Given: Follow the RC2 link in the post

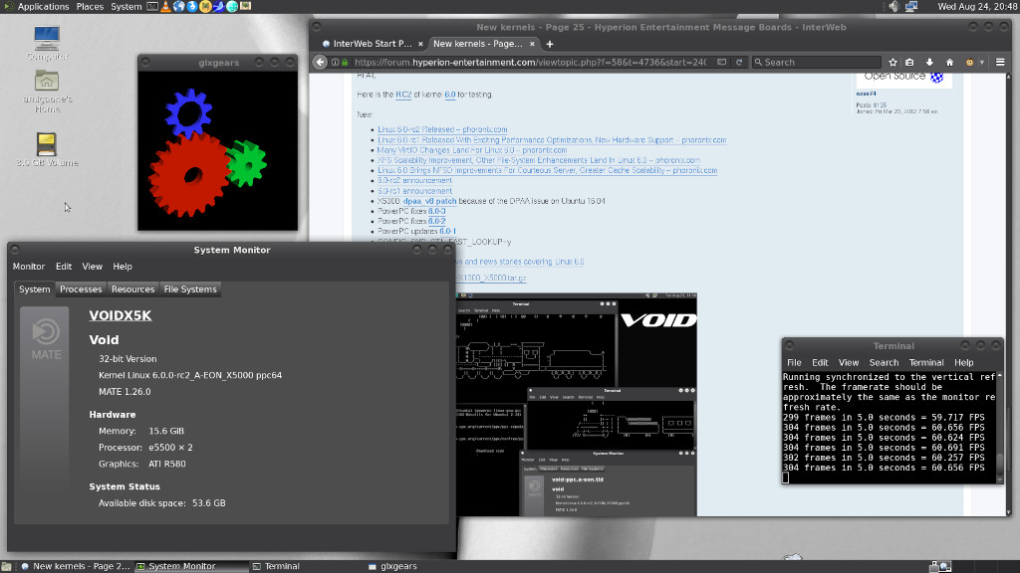Looking at the screenshot, I should point(403,95).
